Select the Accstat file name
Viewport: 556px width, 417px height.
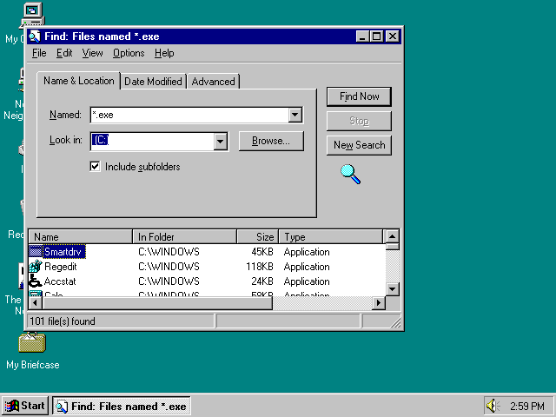[60, 281]
